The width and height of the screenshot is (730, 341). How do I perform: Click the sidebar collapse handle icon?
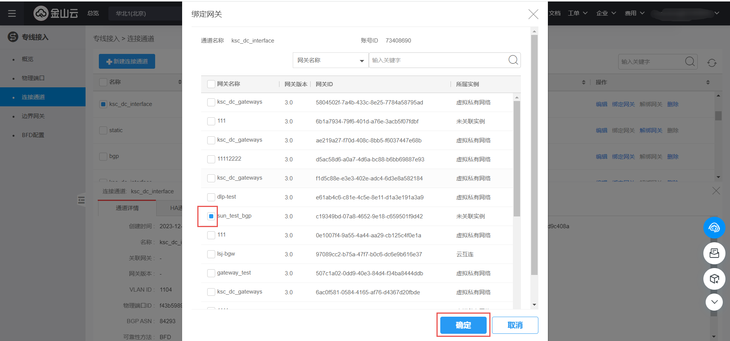[81, 200]
